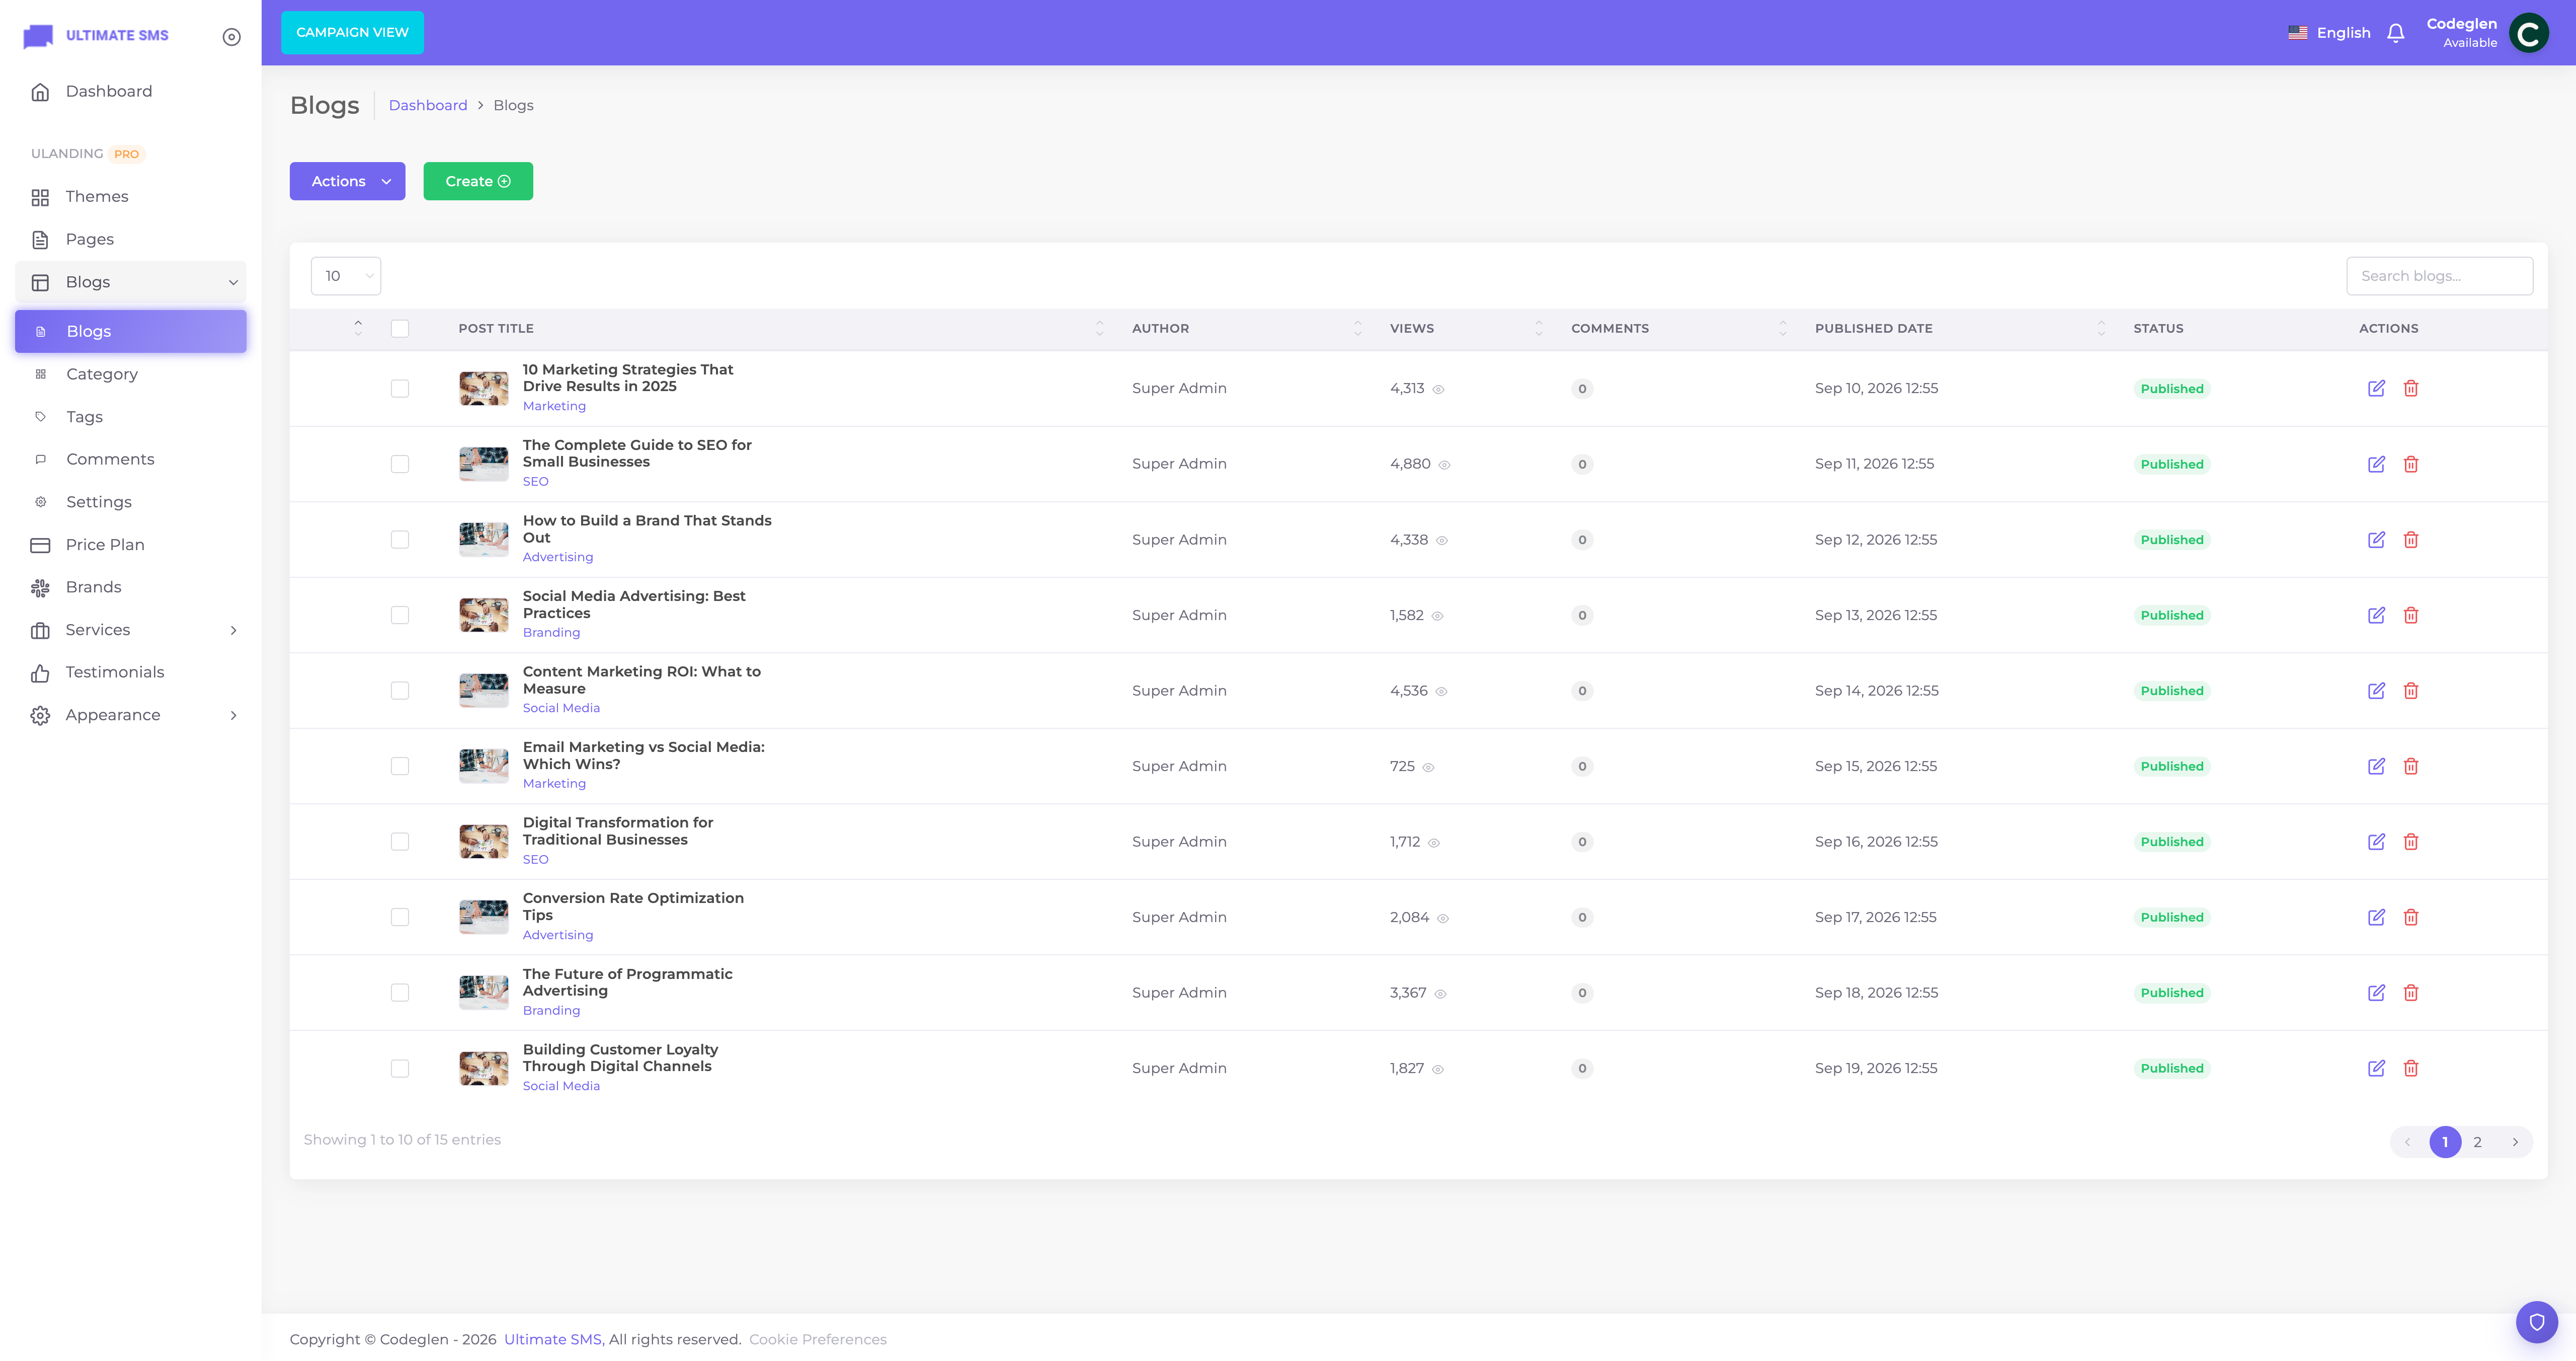This screenshot has height=1361, width=2576.
Task: Click the Search blogs input field
Action: pos(2439,276)
